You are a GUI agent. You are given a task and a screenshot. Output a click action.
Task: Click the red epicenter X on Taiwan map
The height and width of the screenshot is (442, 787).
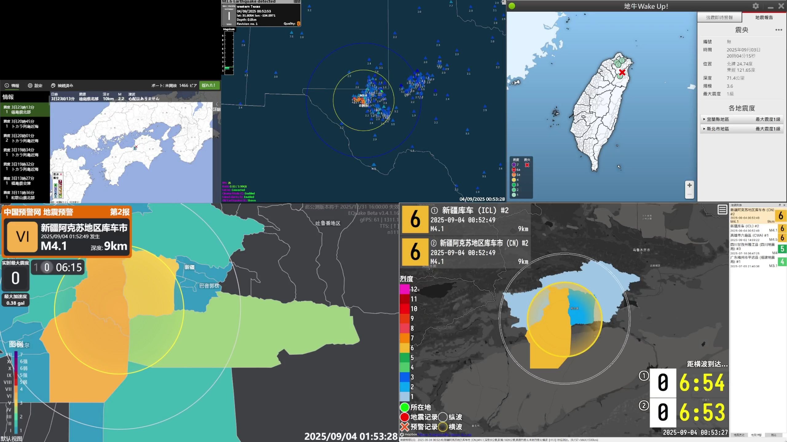tap(622, 72)
